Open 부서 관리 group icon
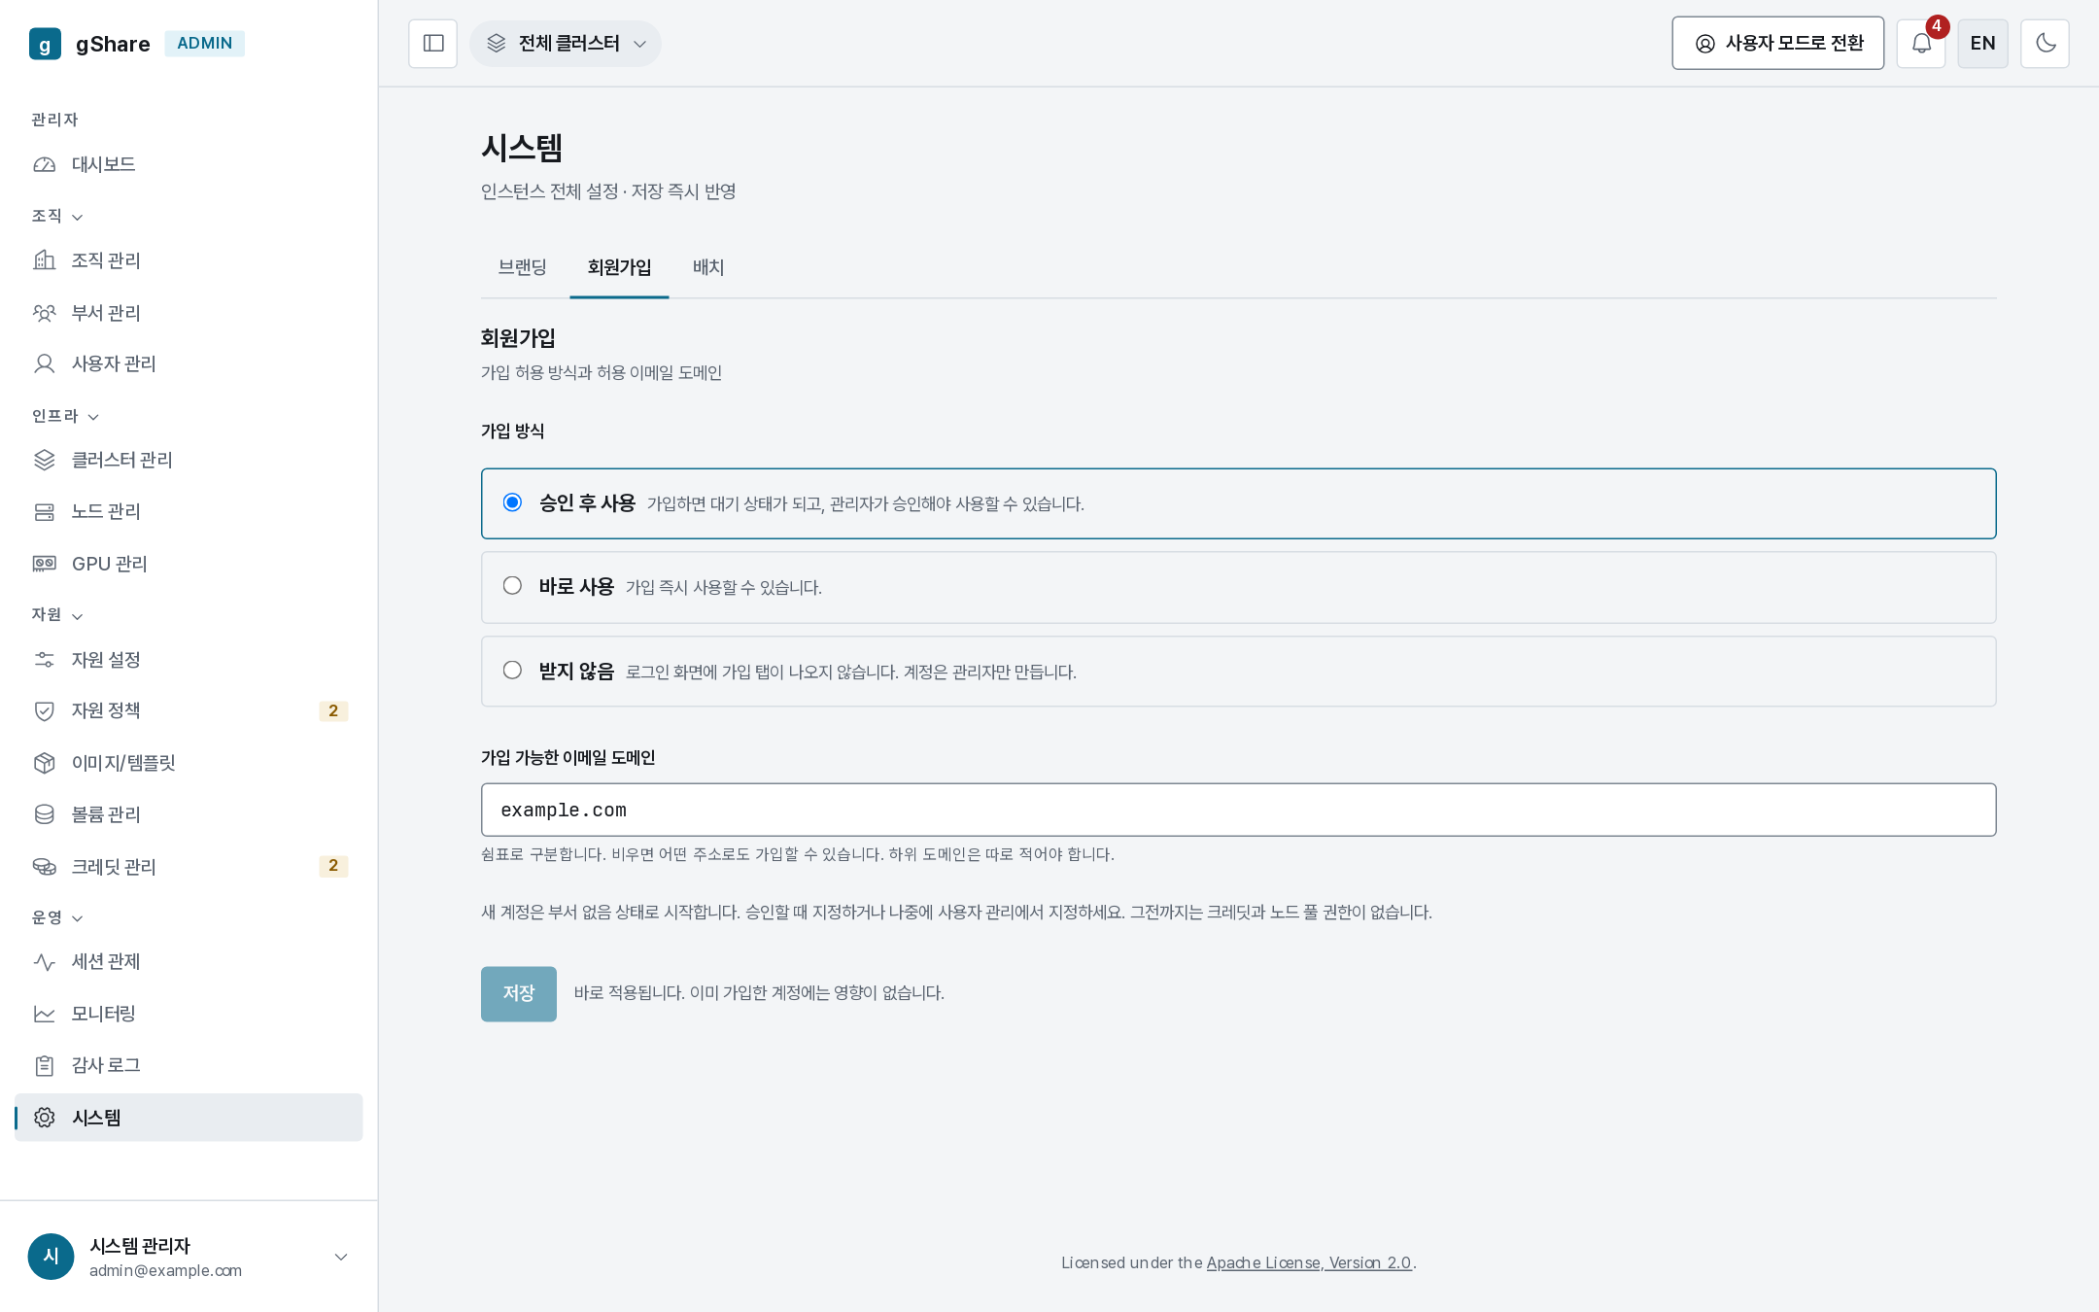The height and width of the screenshot is (1312, 2099). [45, 313]
